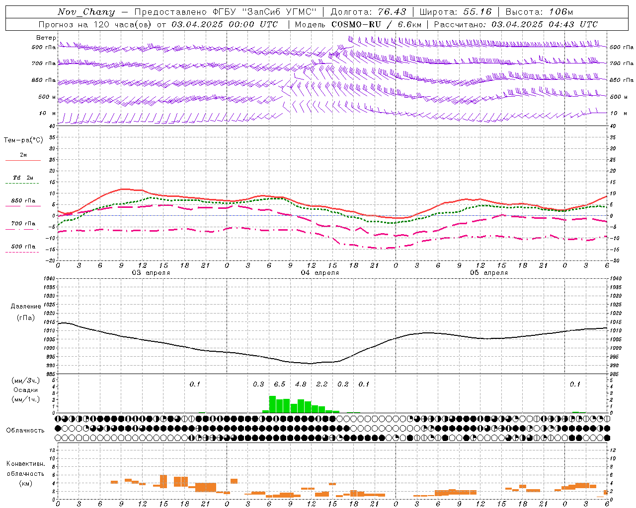Click the 'Осадки' precipitation label
The image size is (636, 508).
[26, 390]
